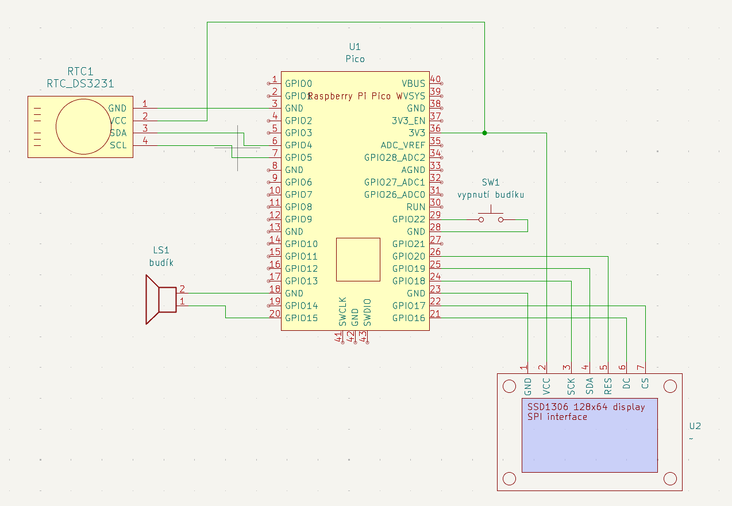Click the CS pin 7 on display

645,368
